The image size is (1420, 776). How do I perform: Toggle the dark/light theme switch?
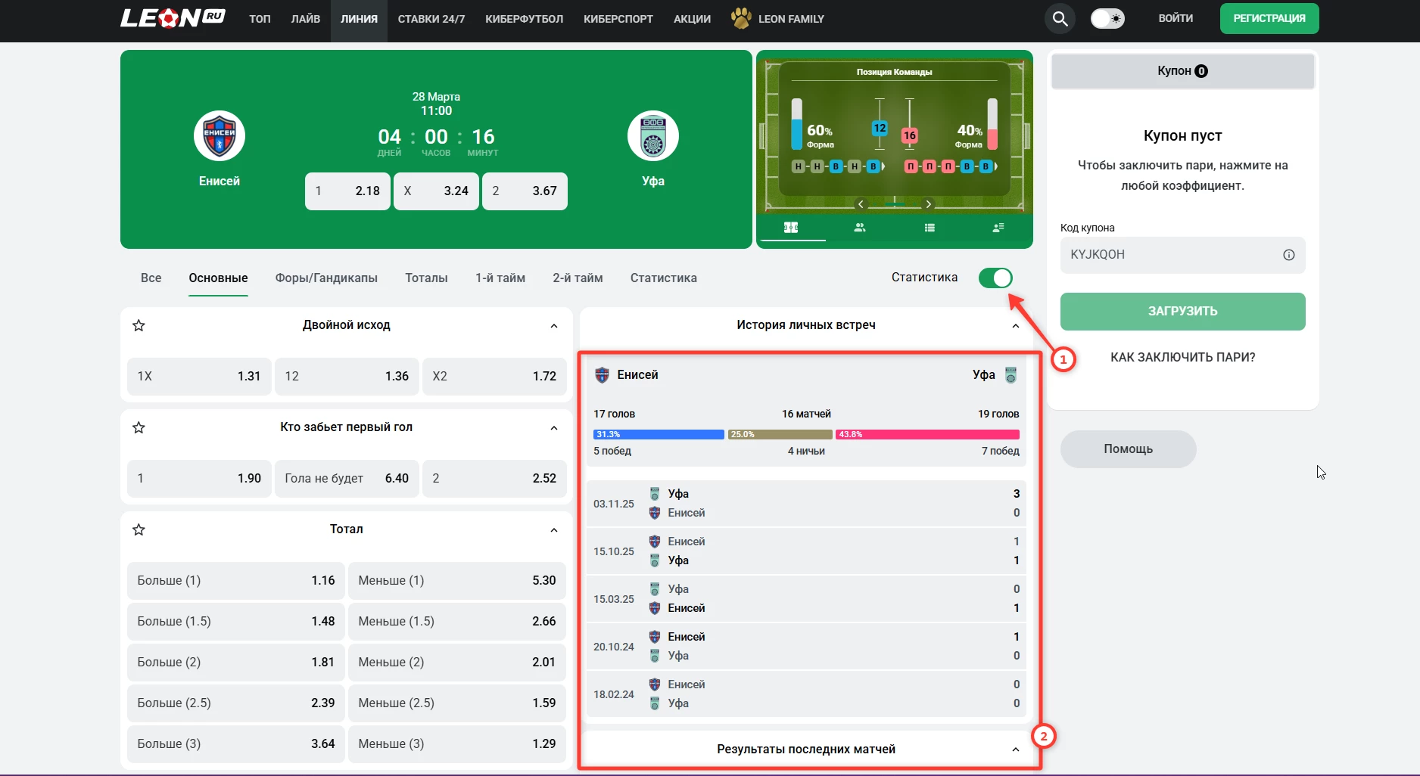[1107, 19]
